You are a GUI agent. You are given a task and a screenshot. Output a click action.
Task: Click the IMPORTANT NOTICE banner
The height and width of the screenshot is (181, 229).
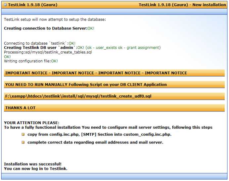point(114,73)
